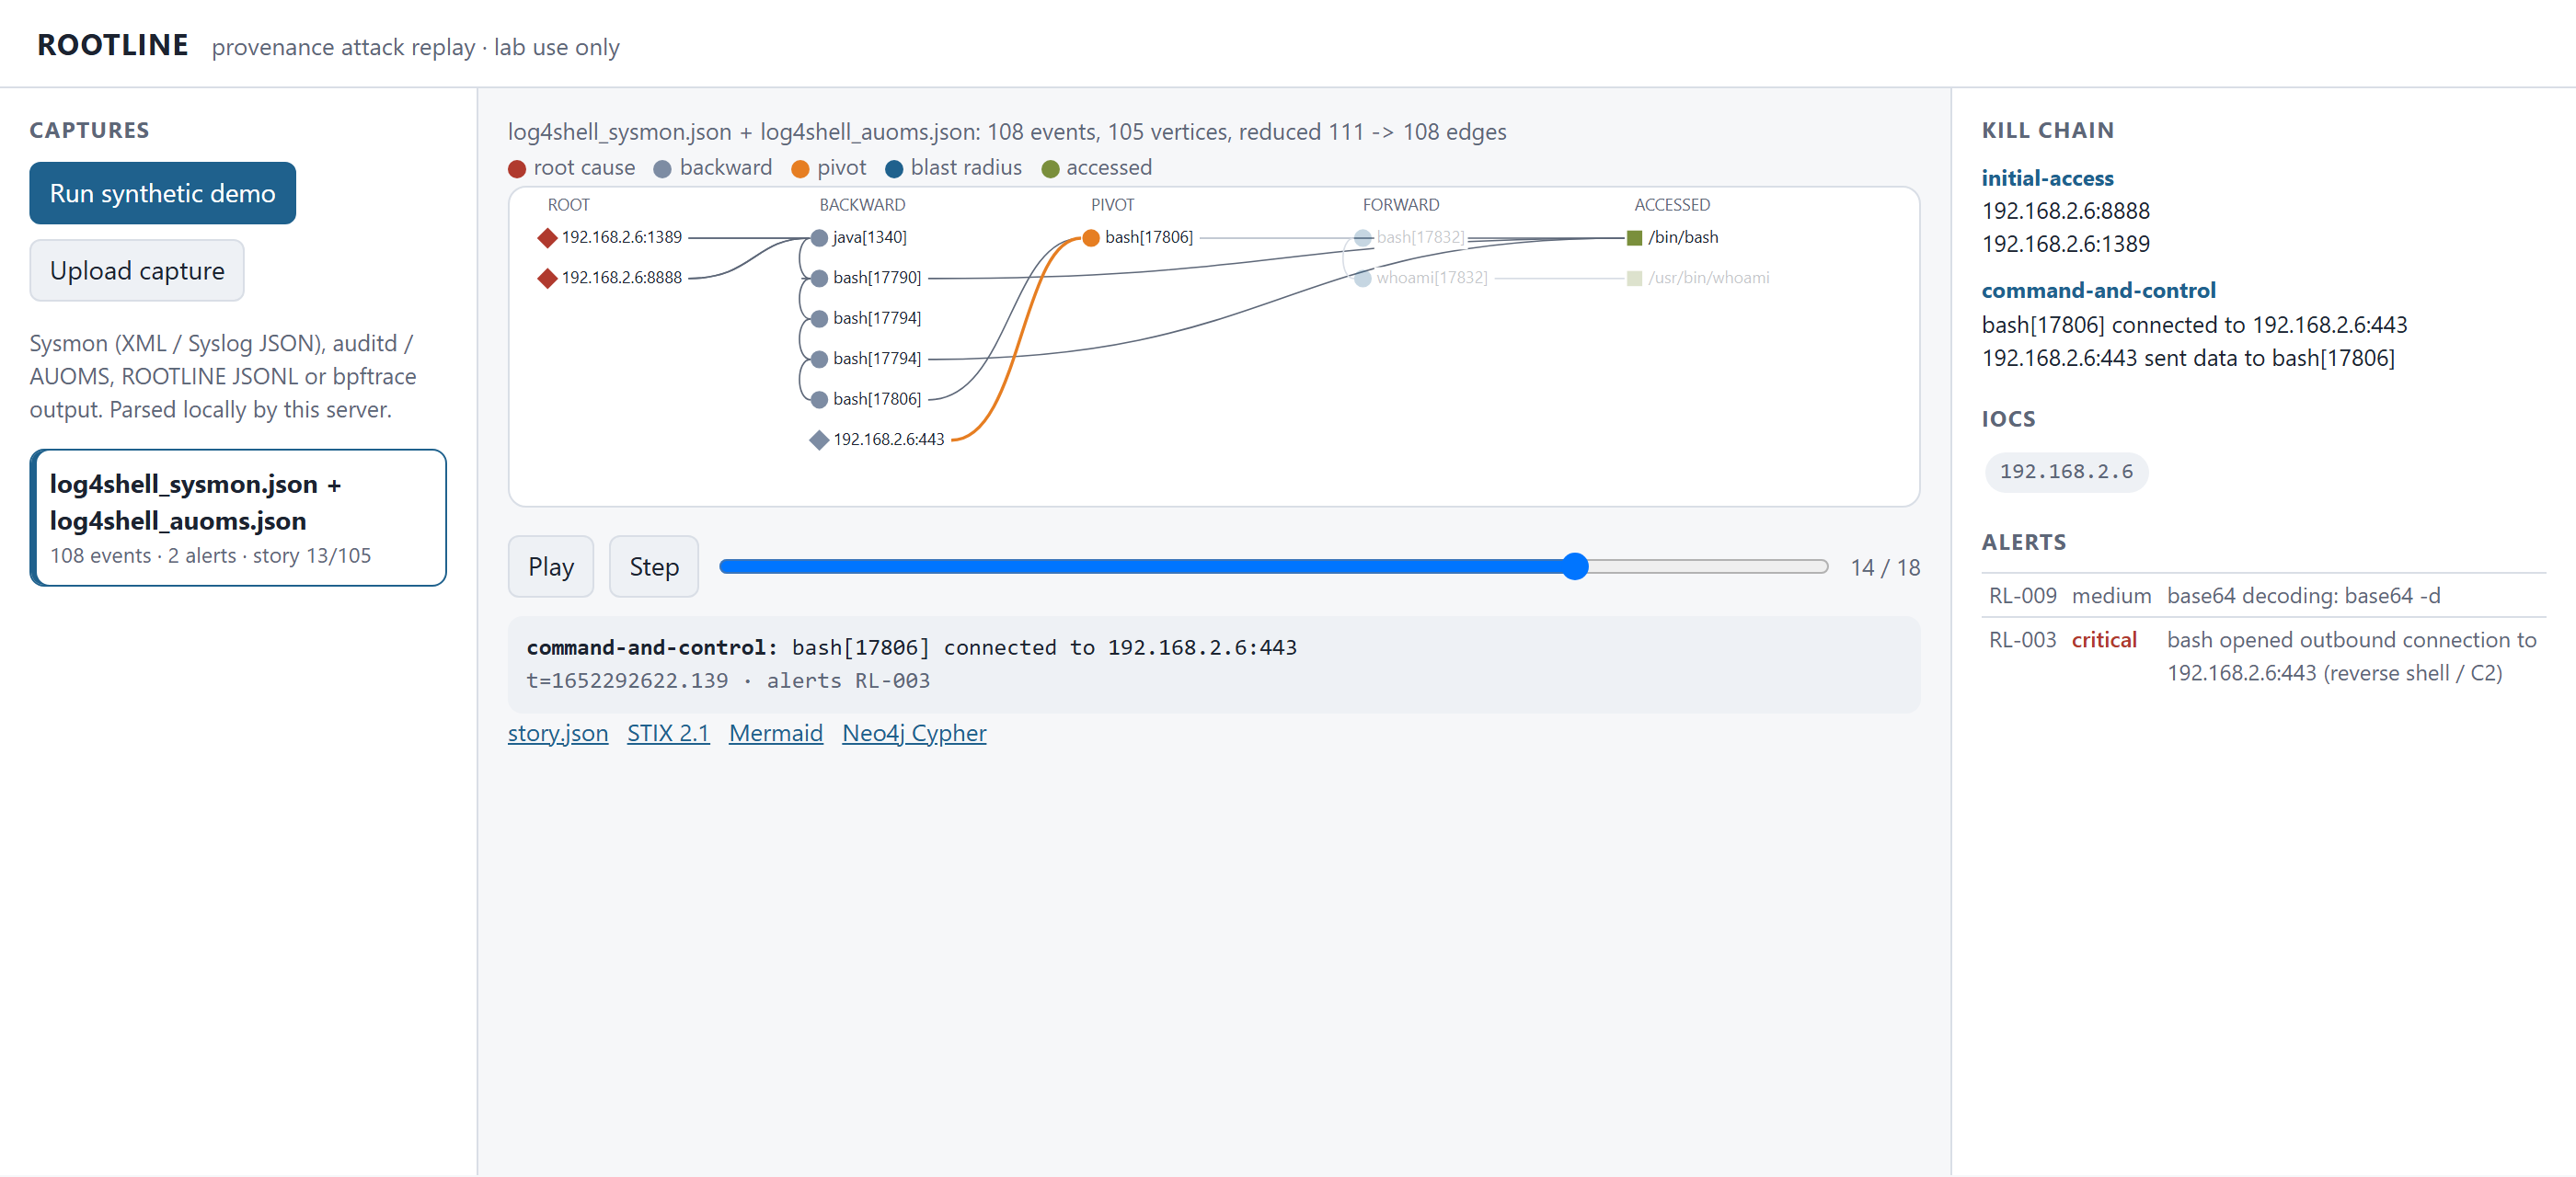Select the bash[17790] backward node
Screen dimensions: 2576x1177
[819, 278]
